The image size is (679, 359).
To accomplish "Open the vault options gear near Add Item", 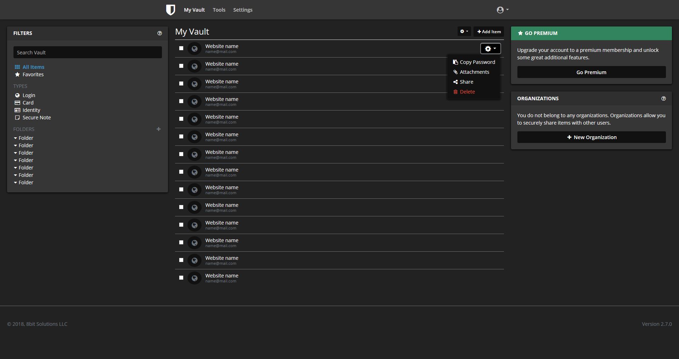I will (x=464, y=31).
